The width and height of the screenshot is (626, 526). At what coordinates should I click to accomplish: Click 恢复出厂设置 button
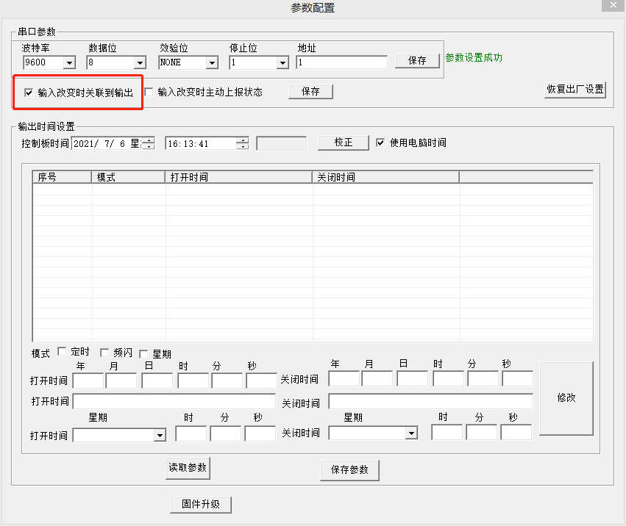coord(575,90)
